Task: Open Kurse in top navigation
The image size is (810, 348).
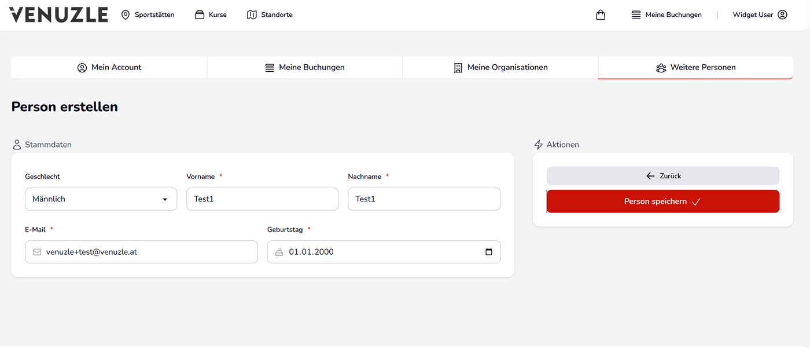Action: (211, 14)
